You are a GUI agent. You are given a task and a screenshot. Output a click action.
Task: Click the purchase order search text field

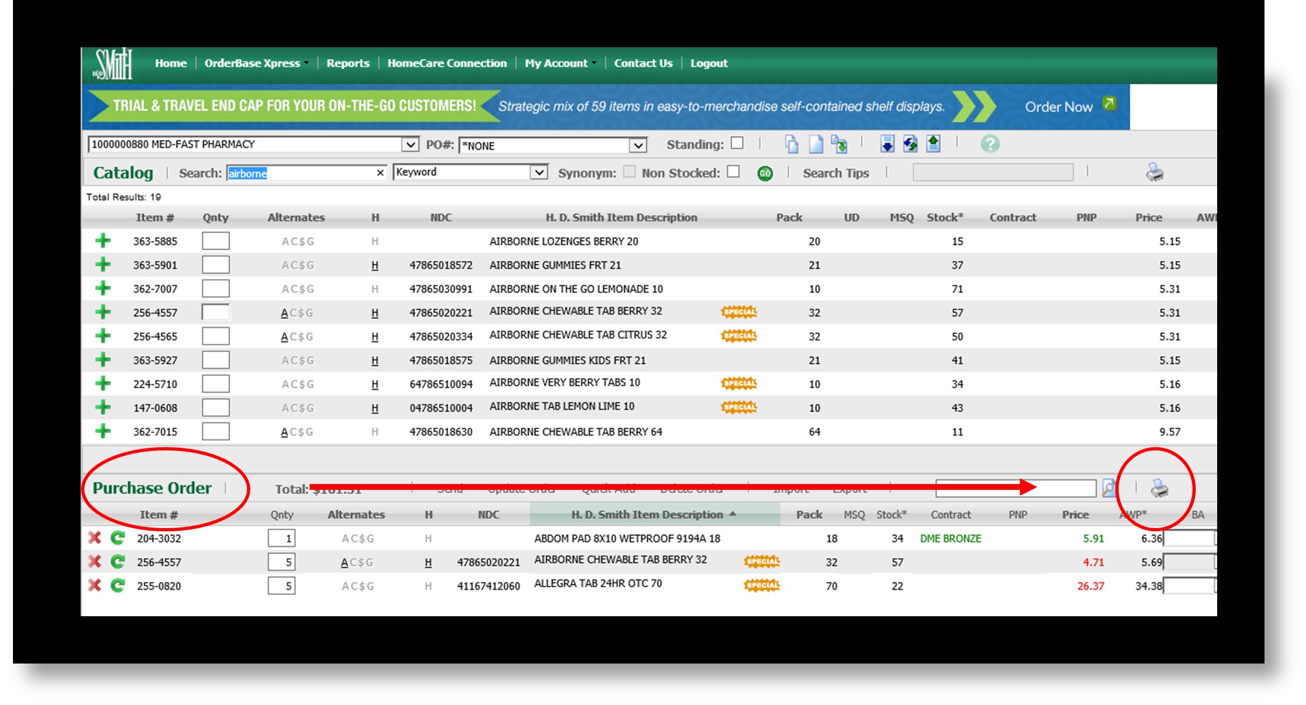point(1016,488)
